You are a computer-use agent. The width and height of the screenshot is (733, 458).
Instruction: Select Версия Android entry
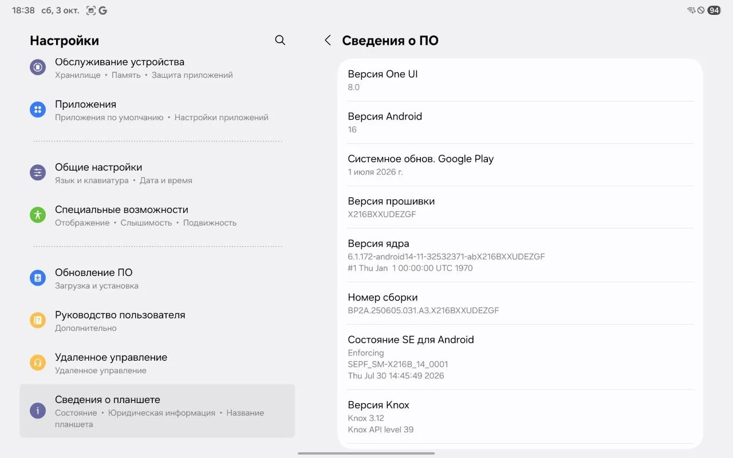click(521, 123)
